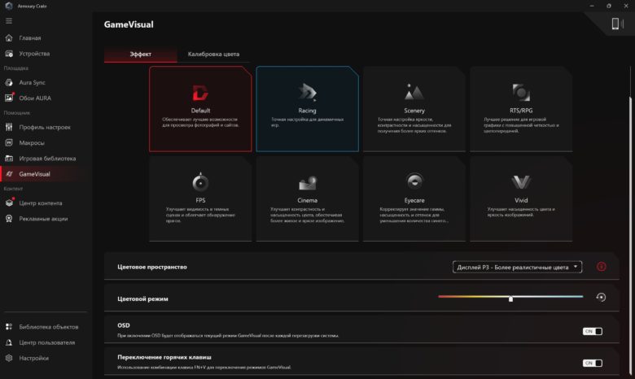Click the Обои AURA wallpaper icon
Image resolution: width=635 pixels, height=379 pixels.
coord(9,98)
